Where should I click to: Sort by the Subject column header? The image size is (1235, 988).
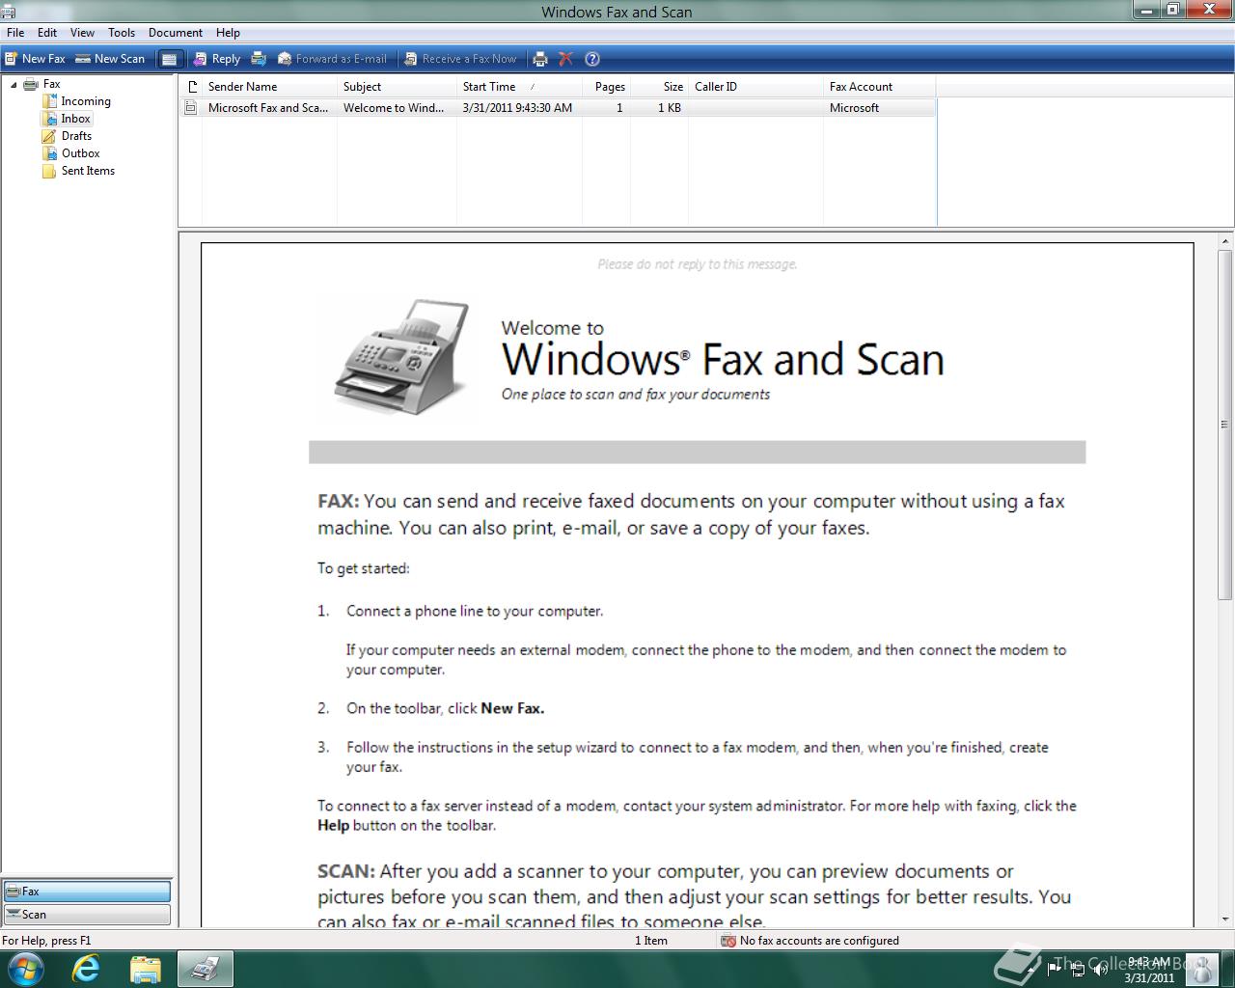397,86
